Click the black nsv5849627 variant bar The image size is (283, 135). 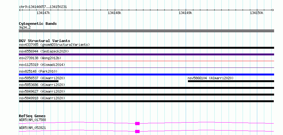coord(146,95)
